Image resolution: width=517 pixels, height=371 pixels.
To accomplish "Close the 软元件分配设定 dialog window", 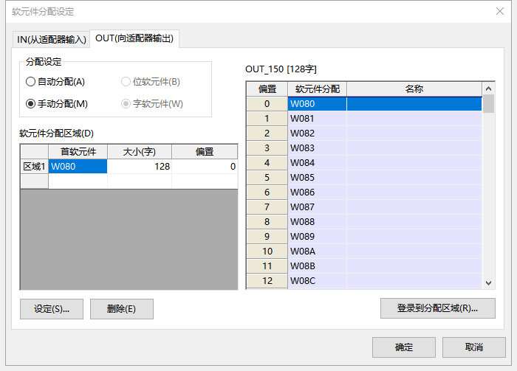I will (500, 11).
